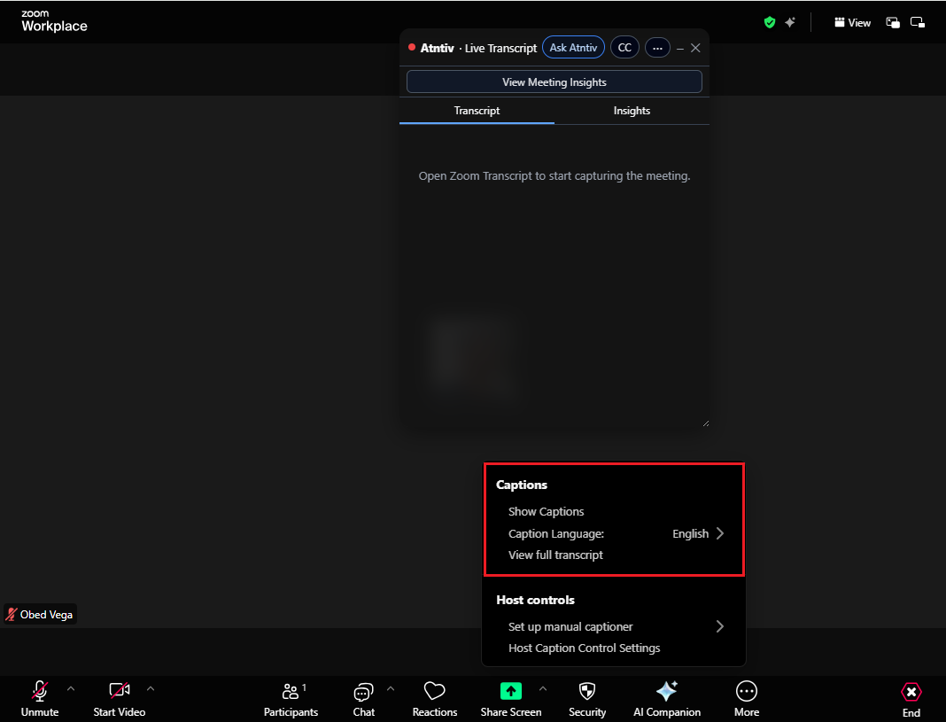Click View Meeting Insights
The width and height of the screenshot is (946, 722).
(x=554, y=82)
